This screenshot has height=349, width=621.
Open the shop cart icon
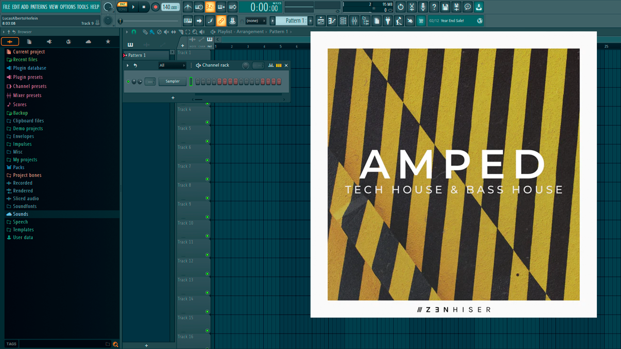tap(421, 20)
